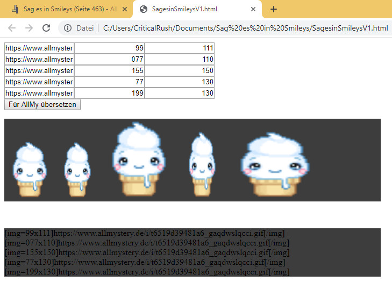Screen dimensions: 392x282
Task: Click the output line starting [img=77x130]
Action: (145, 262)
